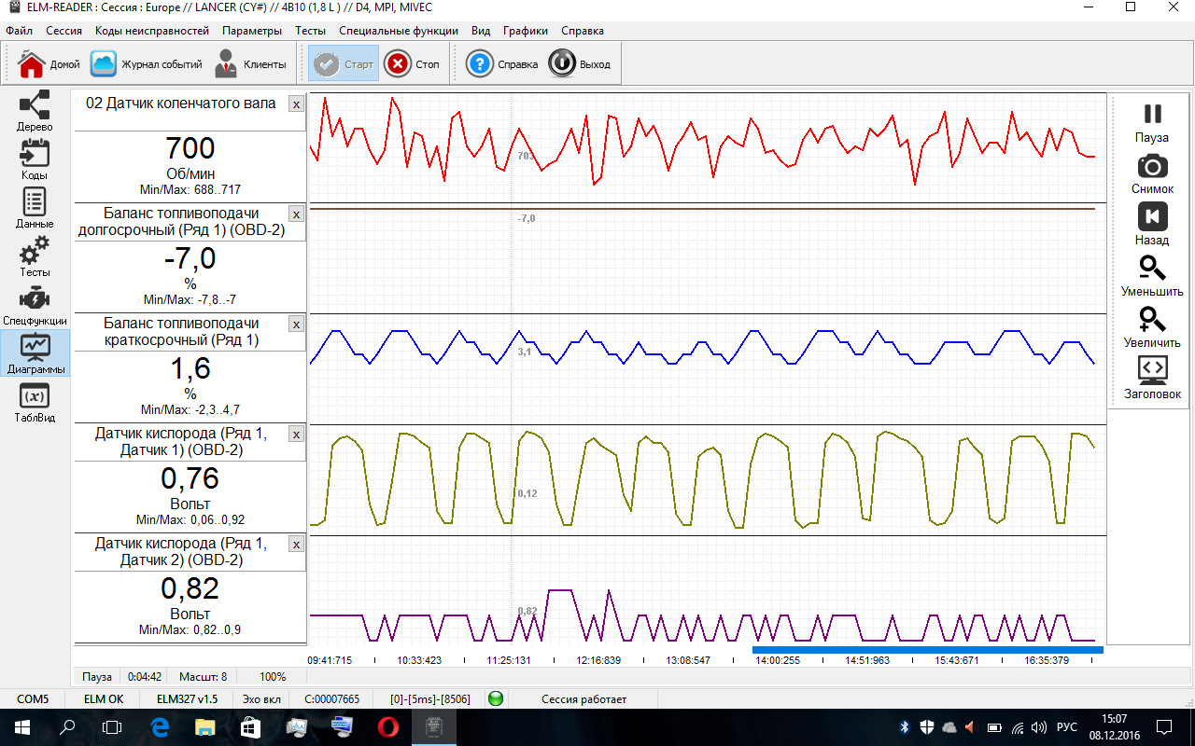Open the Тесты gears icon
The height and width of the screenshot is (746, 1195).
tap(35, 254)
